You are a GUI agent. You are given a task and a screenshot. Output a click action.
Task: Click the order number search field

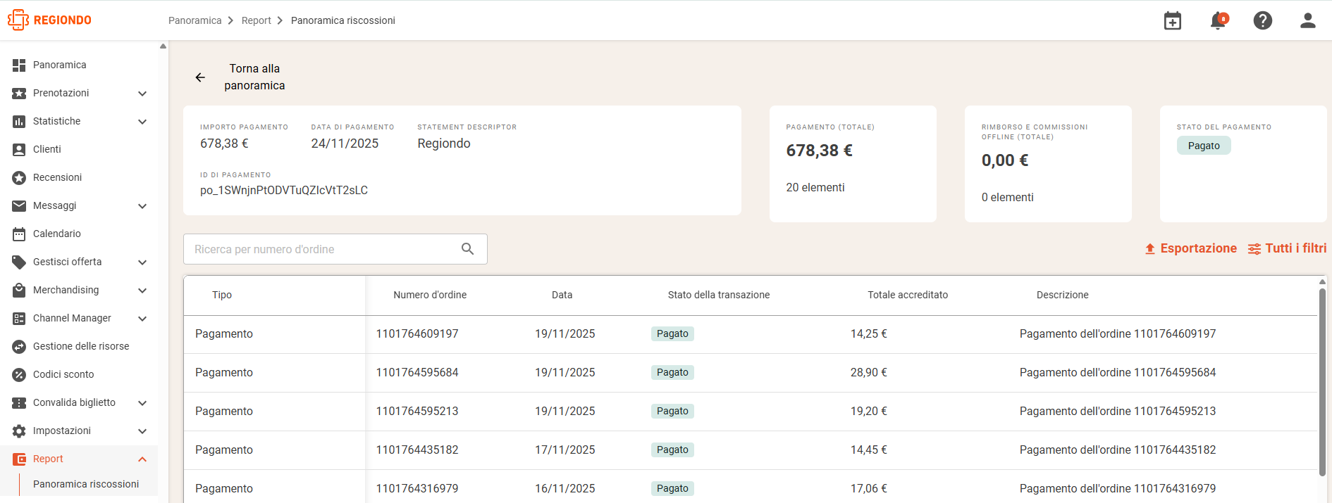335,249
